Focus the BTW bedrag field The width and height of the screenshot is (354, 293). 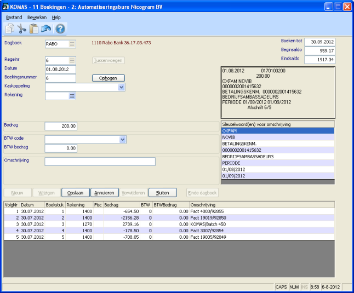(x=61, y=148)
